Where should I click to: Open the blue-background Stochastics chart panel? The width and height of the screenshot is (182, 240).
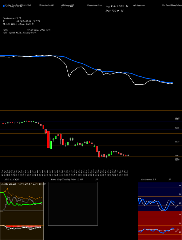(x=160, y=196)
